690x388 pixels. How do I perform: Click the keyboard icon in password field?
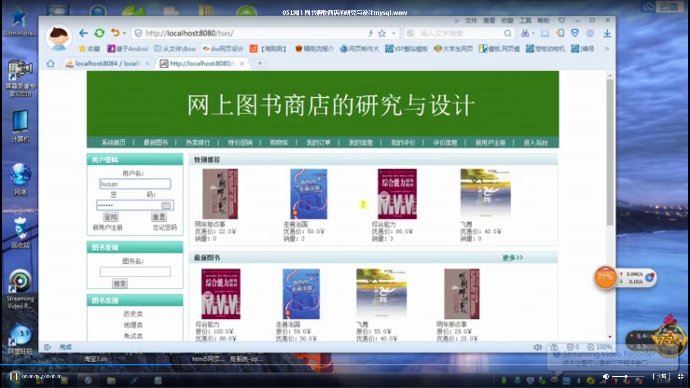click(166, 205)
